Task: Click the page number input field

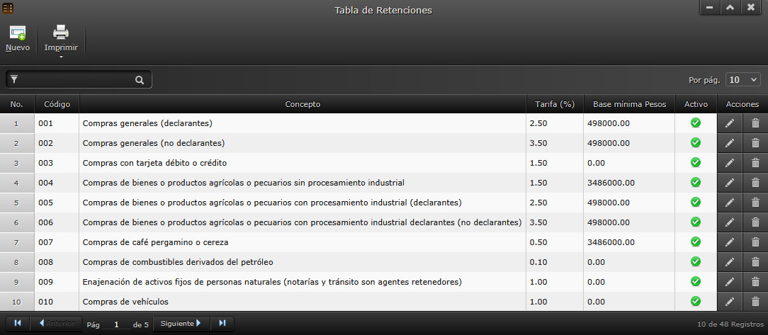Action: (x=116, y=324)
